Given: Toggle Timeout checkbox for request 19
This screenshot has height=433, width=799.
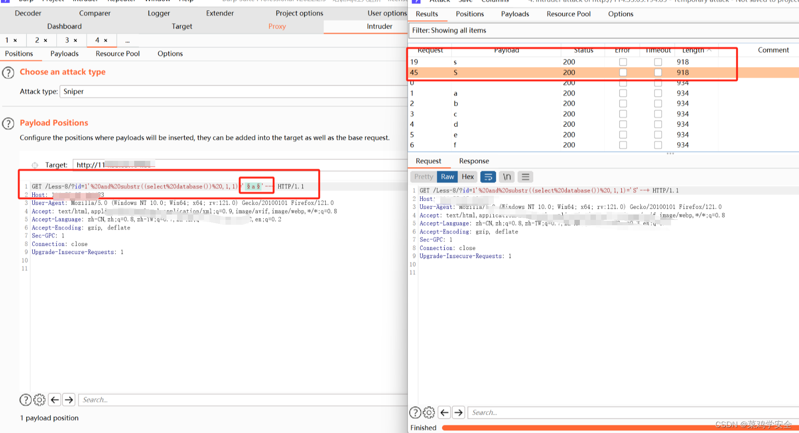Looking at the screenshot, I should (658, 62).
